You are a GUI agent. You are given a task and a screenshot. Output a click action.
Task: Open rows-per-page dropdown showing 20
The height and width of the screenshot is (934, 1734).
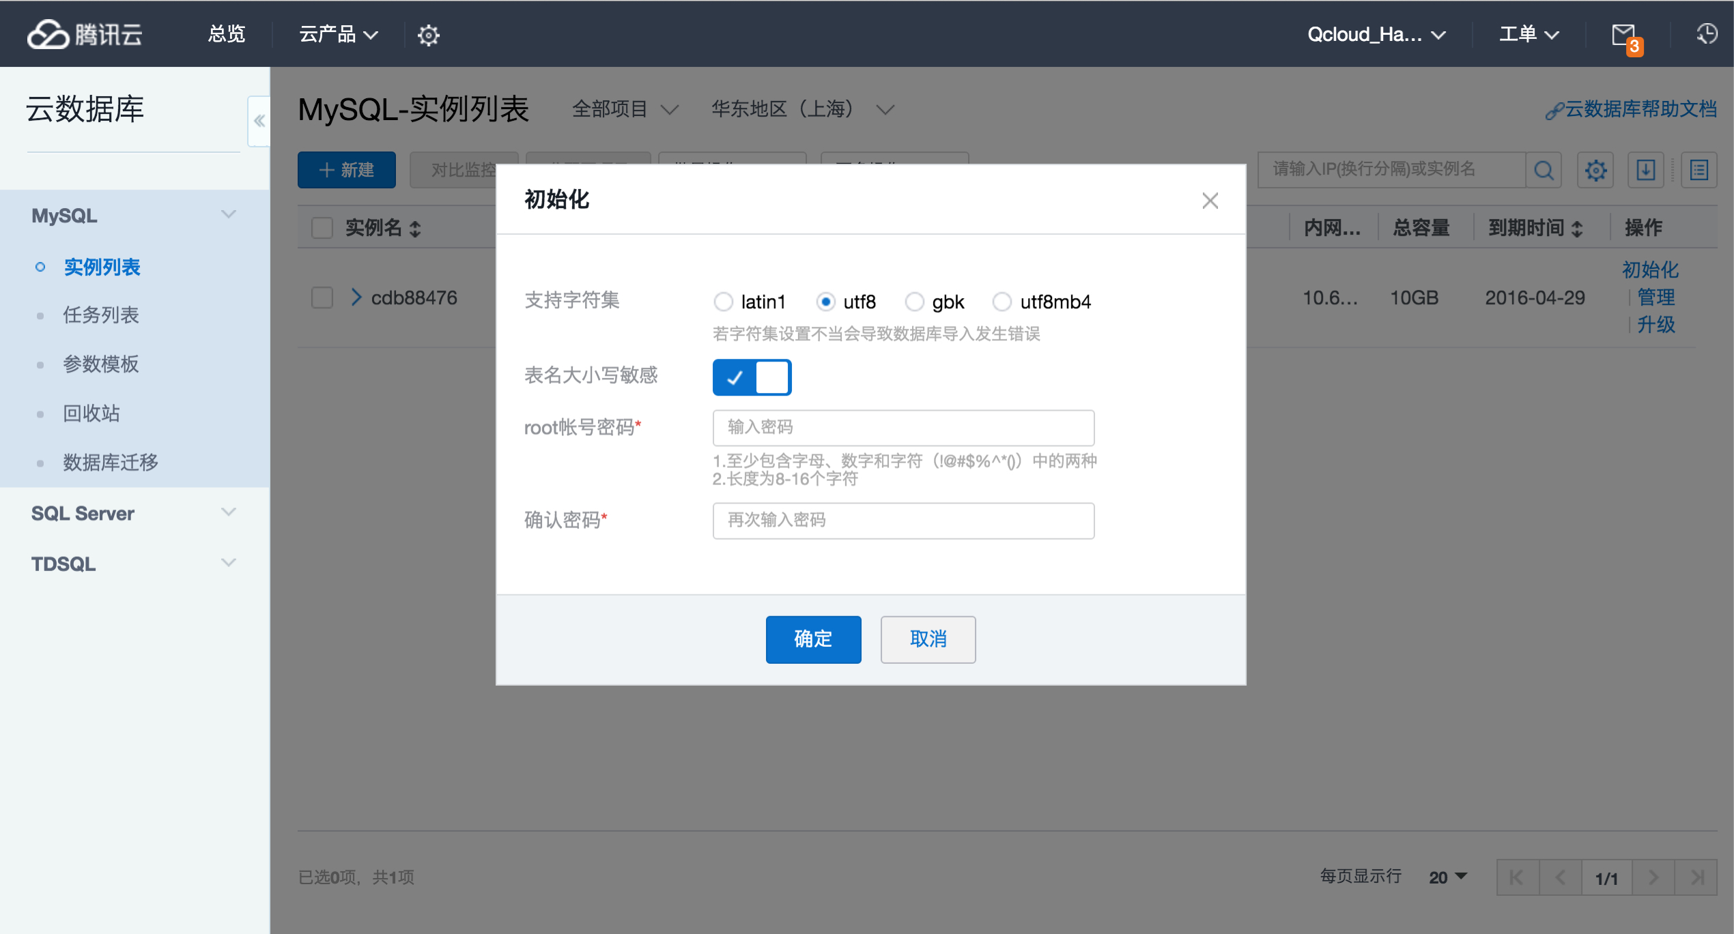tap(1448, 877)
